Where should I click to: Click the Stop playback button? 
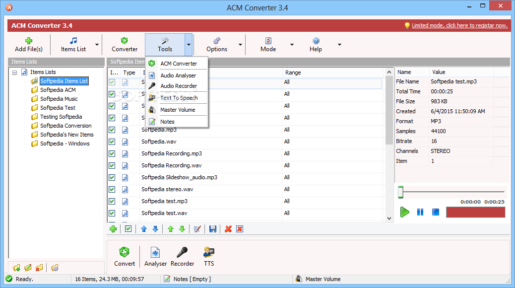(x=436, y=212)
